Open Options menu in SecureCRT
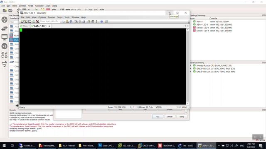This screenshot has width=266, height=149. pyautogui.click(x=42, y=17)
